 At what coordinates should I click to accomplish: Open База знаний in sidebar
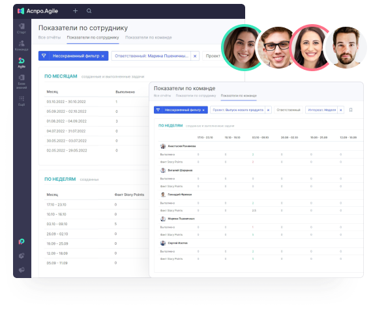click(22, 82)
